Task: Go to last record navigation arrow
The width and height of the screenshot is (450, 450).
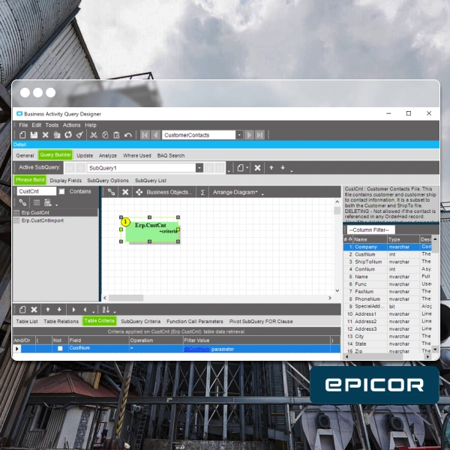Action: [260, 135]
